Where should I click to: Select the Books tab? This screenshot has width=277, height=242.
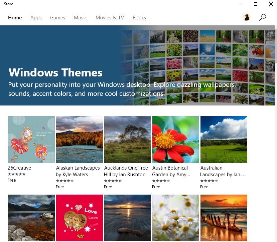tap(139, 18)
